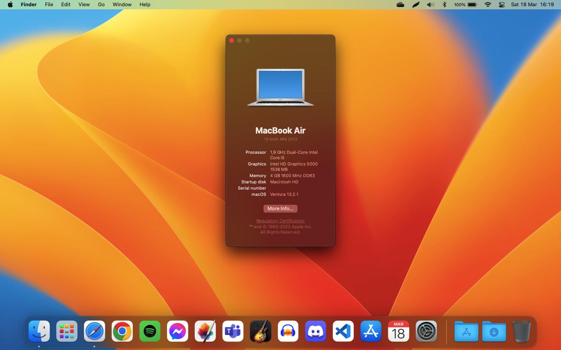The width and height of the screenshot is (561, 350).
Task: Open Messenger from the Dock
Action: (x=177, y=331)
